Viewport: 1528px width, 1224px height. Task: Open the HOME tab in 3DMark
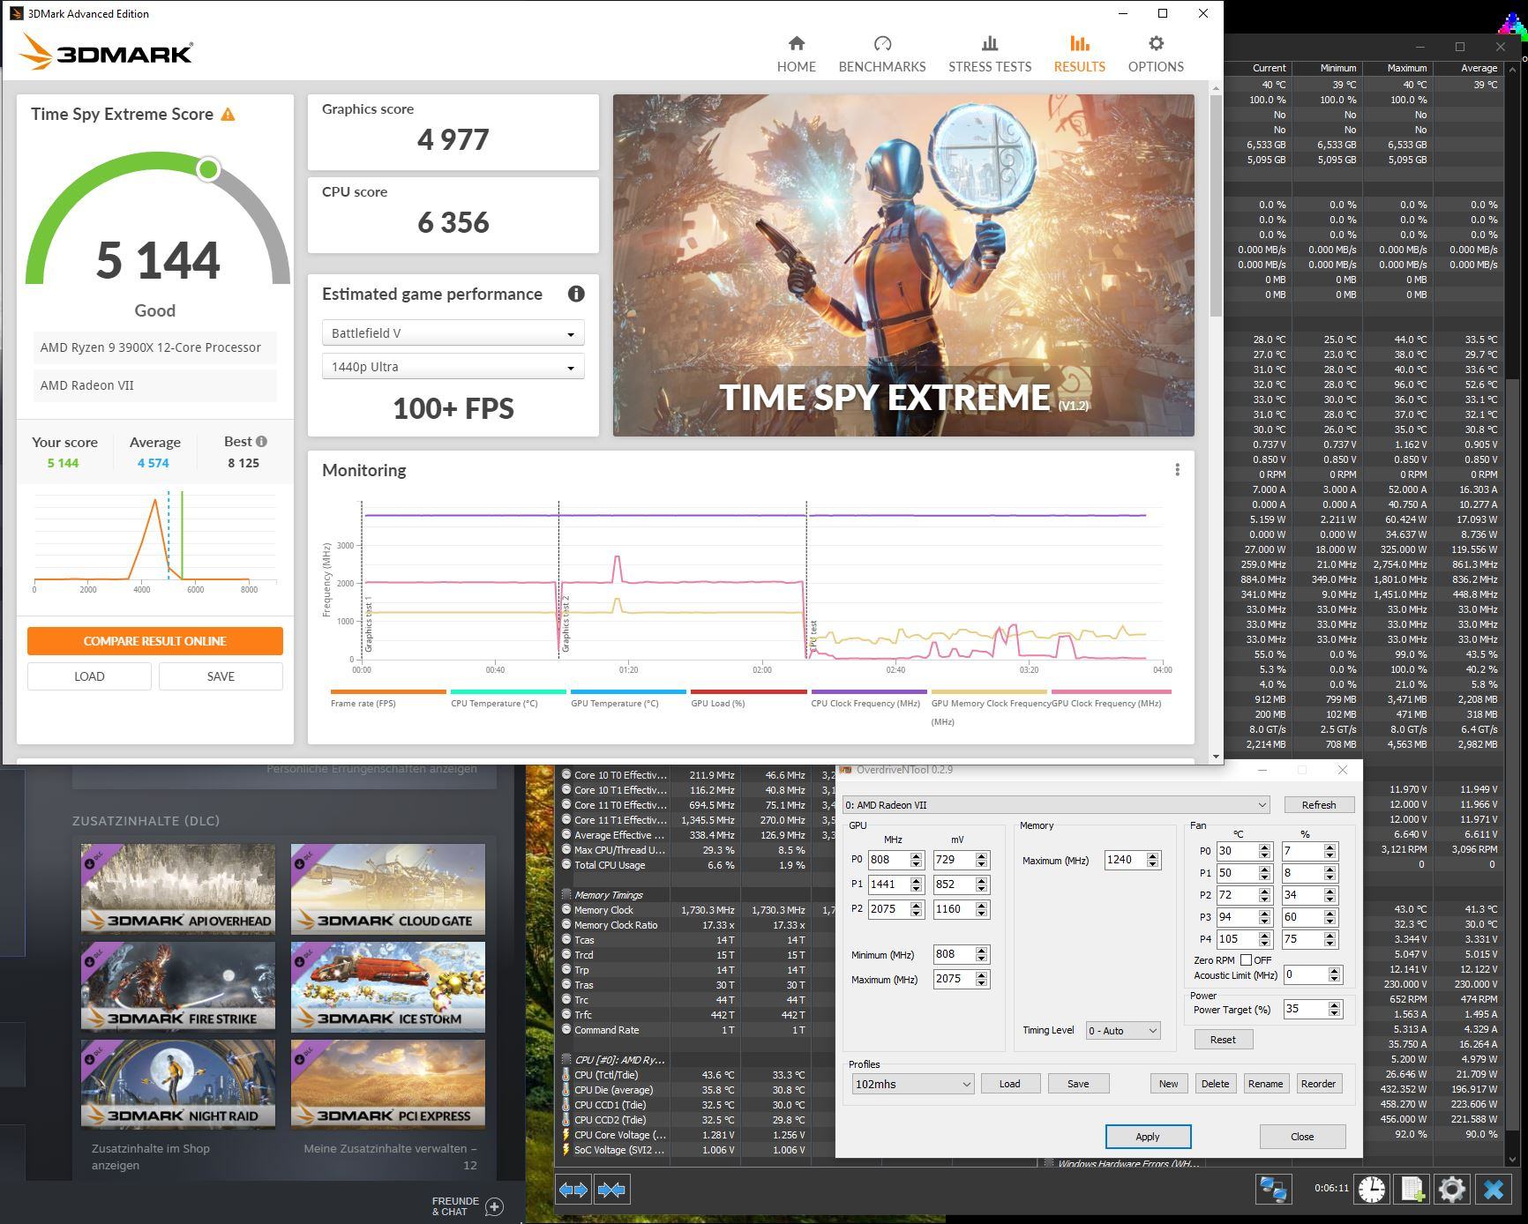[796, 54]
